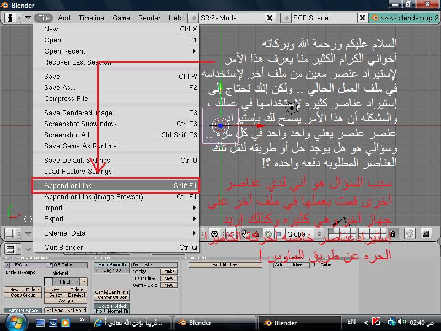The image size is (441, 331).
Task: Click the material color preview swatch
Action: pyautogui.click(x=49, y=282)
